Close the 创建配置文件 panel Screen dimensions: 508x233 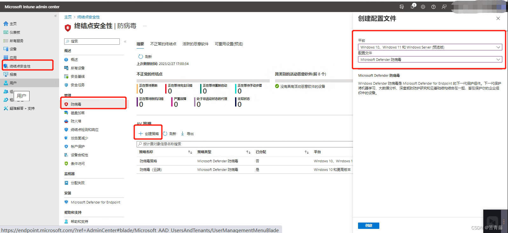(x=498, y=18)
